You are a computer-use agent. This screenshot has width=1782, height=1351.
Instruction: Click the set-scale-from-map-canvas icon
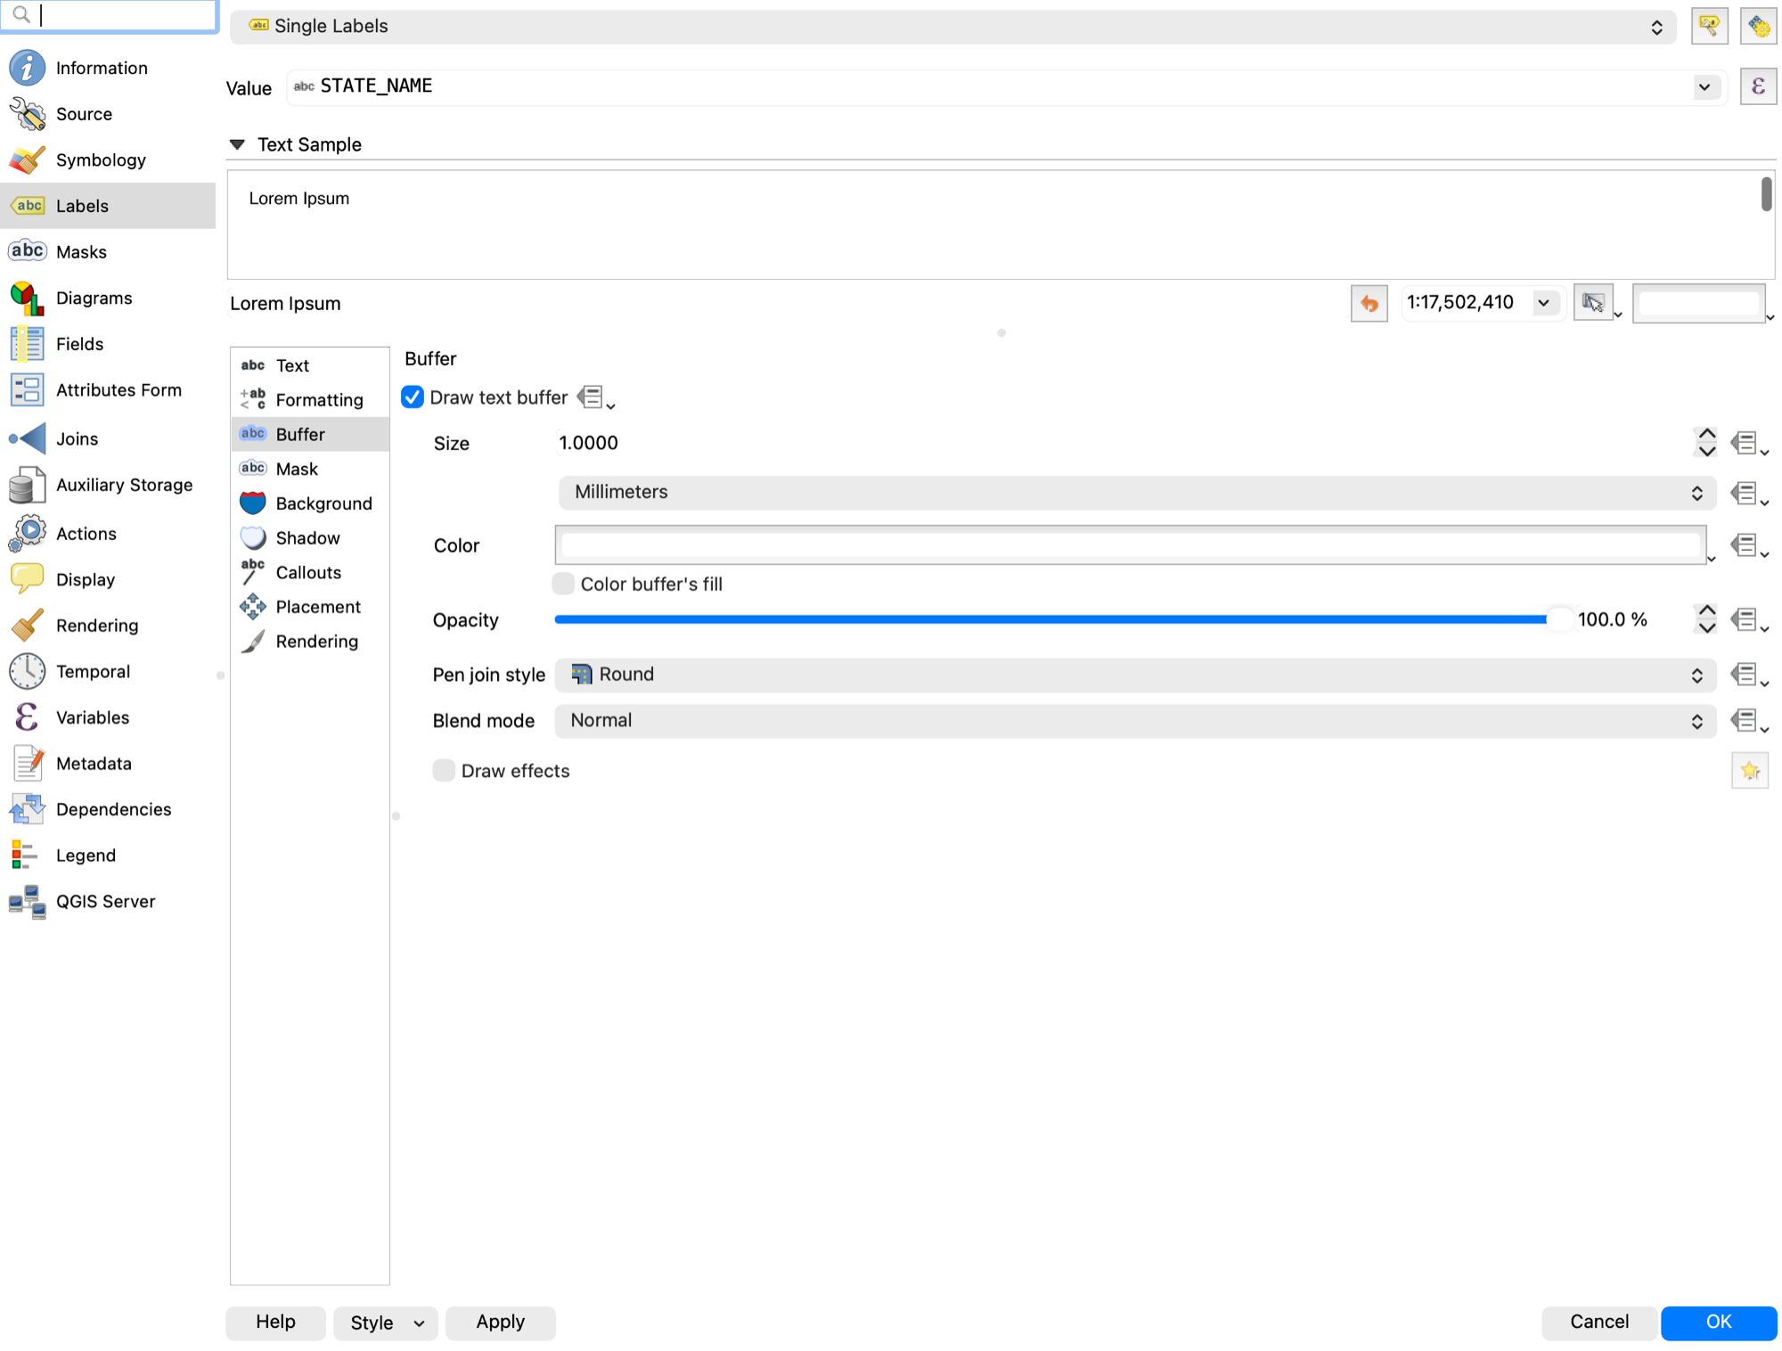(1593, 303)
